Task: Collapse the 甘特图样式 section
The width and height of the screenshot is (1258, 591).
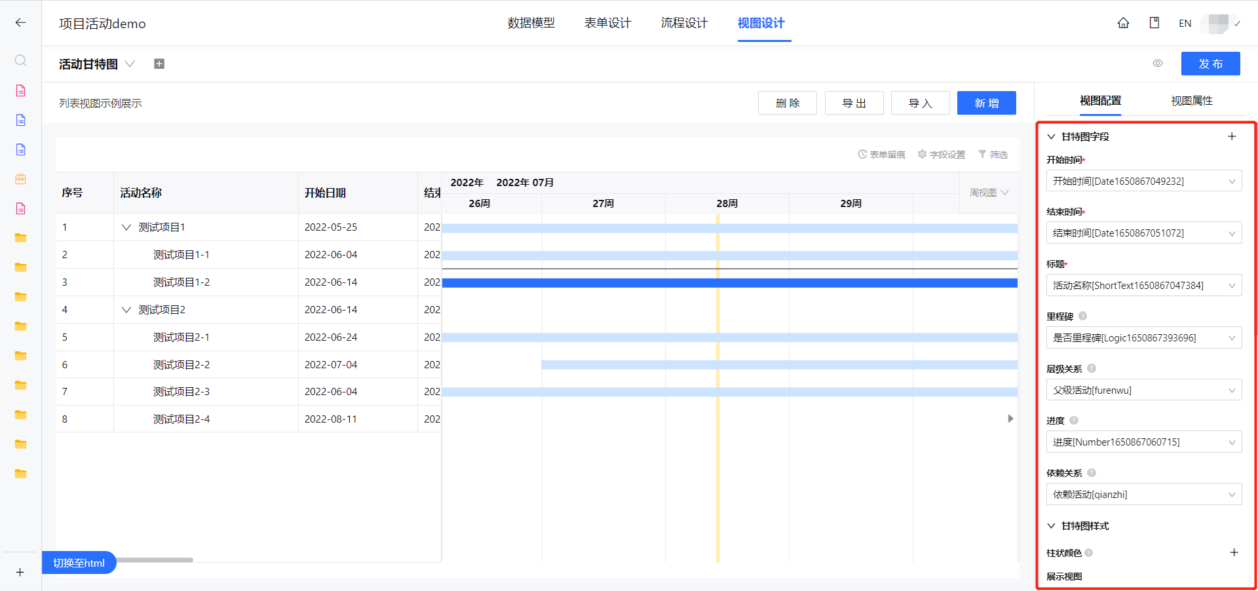Action: pyautogui.click(x=1051, y=525)
